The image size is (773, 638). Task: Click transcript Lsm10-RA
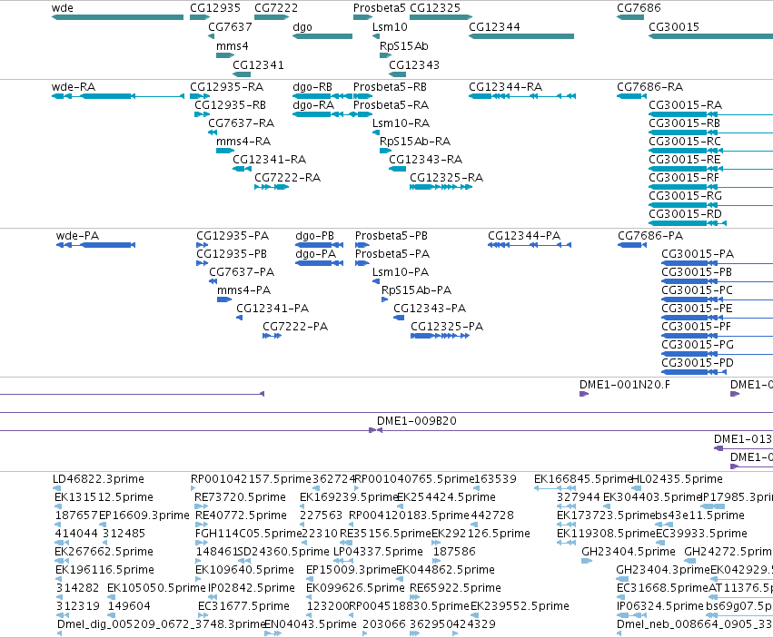[376, 133]
